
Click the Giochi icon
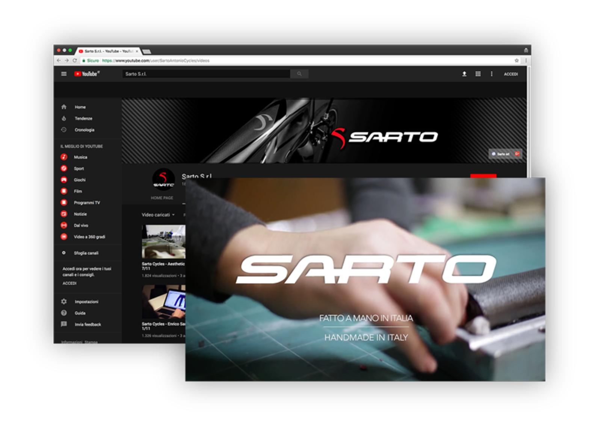pyautogui.click(x=64, y=180)
